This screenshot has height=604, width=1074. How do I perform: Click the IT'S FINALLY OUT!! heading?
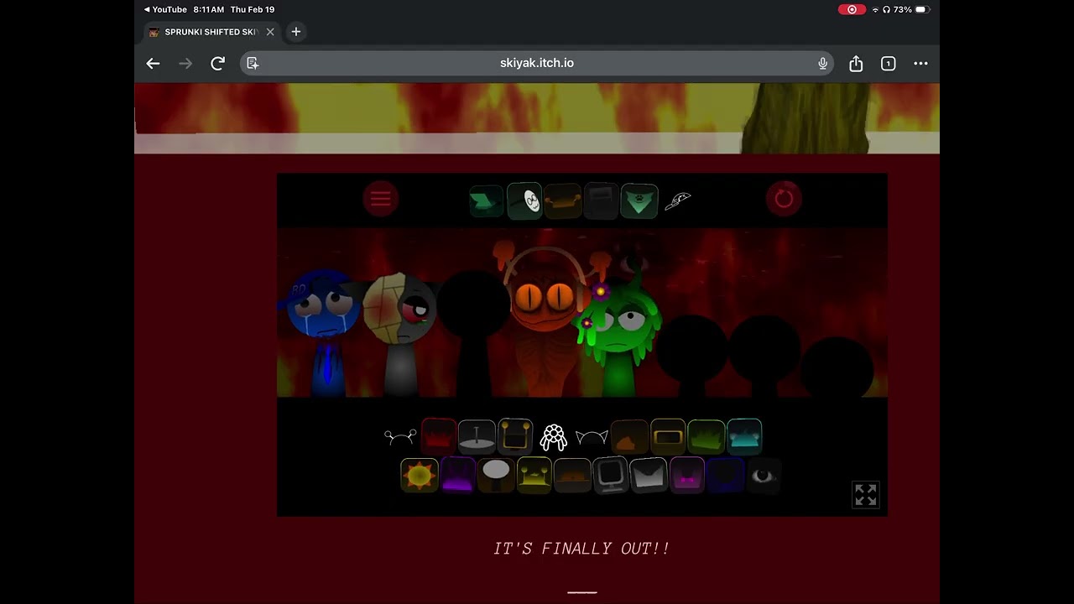(x=581, y=549)
